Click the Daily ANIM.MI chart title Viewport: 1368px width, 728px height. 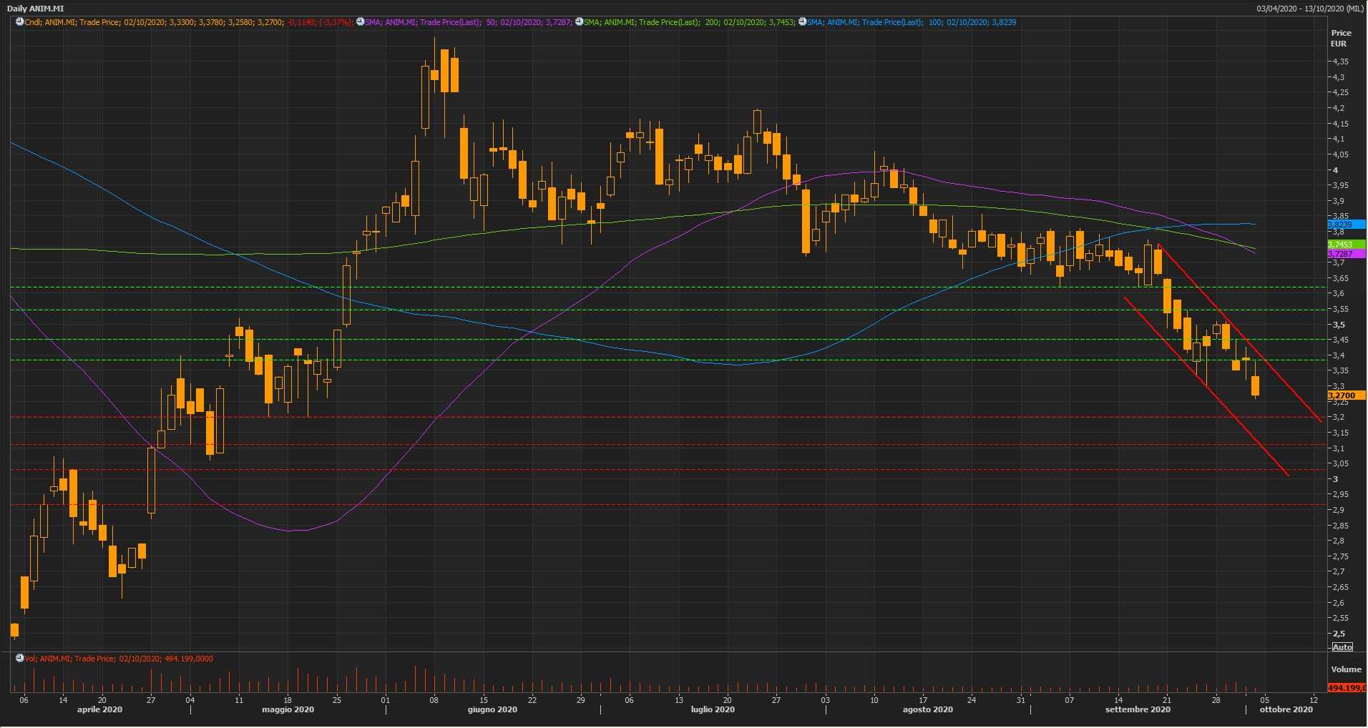36,9
